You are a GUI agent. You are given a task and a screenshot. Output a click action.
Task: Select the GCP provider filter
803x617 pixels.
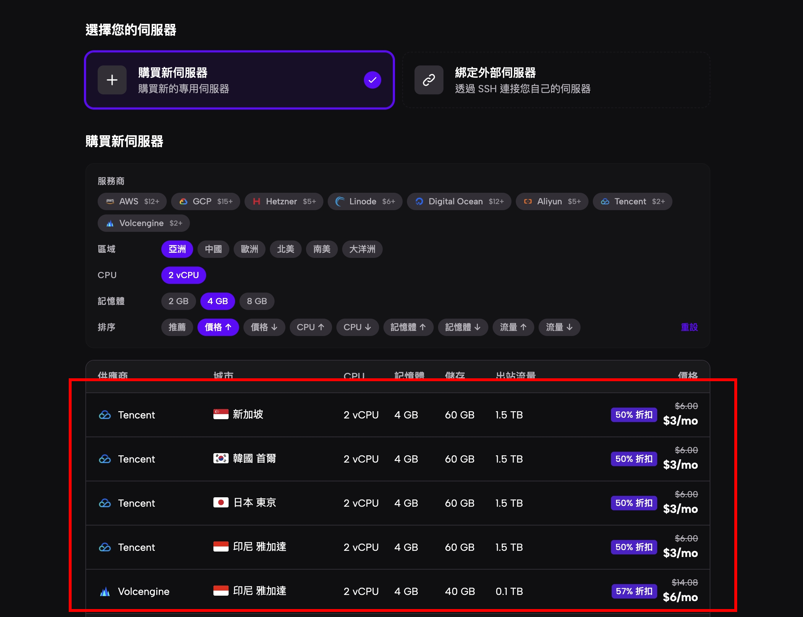point(206,201)
